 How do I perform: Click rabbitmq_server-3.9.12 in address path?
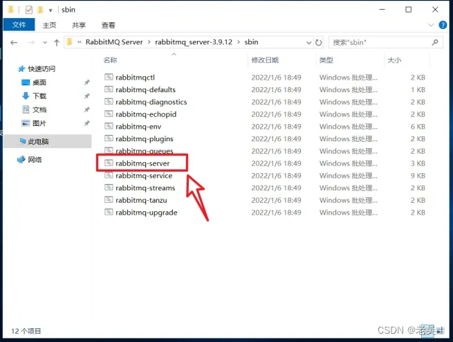[x=194, y=42]
